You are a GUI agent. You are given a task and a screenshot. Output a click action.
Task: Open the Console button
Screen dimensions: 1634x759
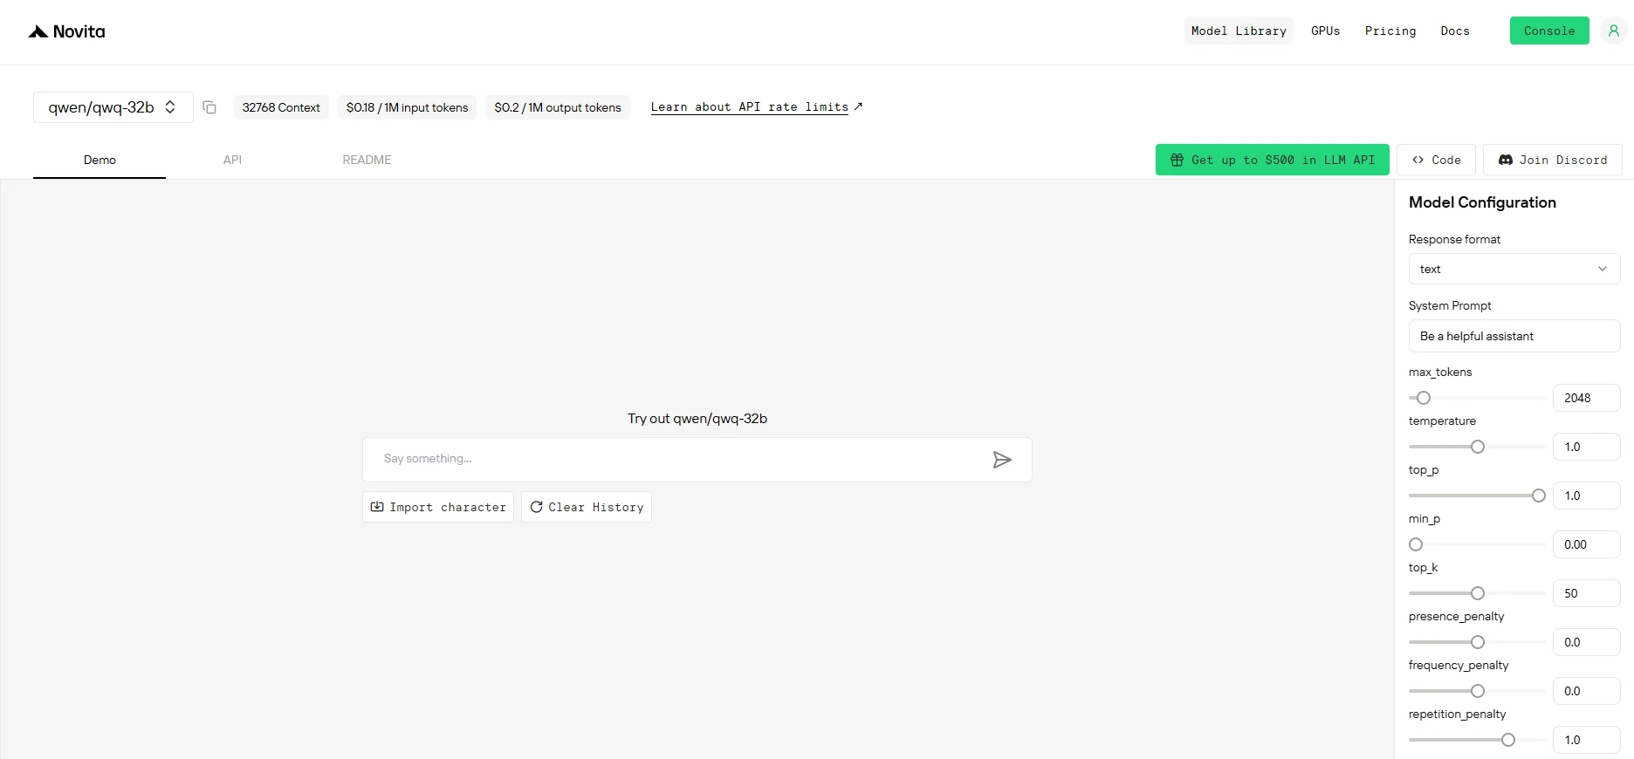pos(1549,31)
